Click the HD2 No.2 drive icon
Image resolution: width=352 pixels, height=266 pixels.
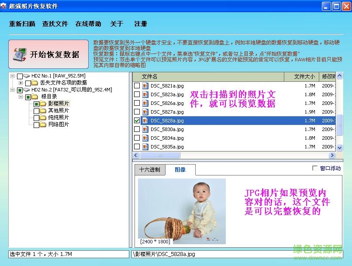26,90
